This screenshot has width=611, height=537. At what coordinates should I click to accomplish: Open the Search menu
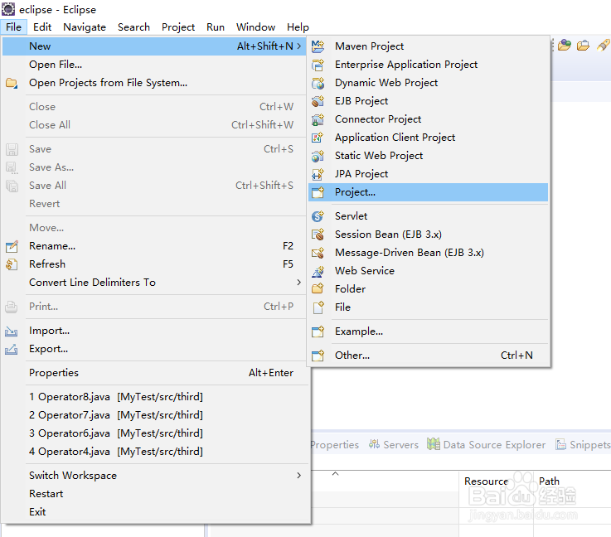tap(133, 27)
